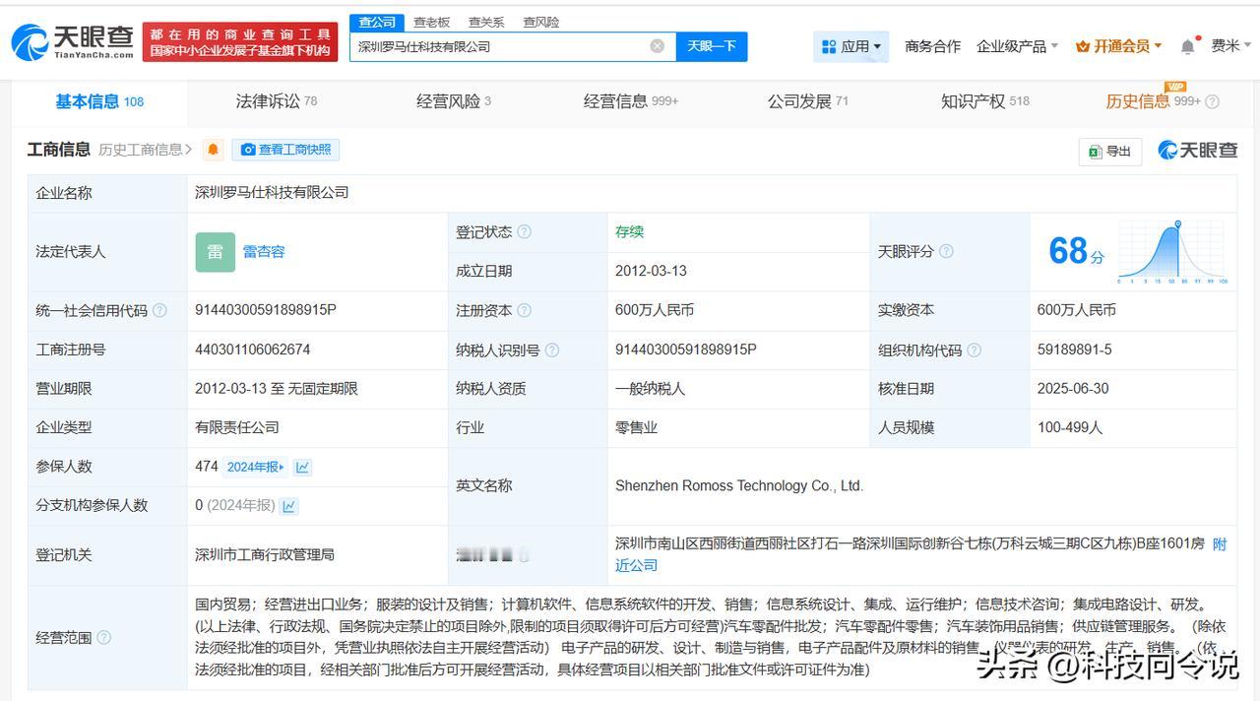Image resolution: width=1260 pixels, height=701 pixels.
Task: Click the help icon beside 登记状态
Action: point(524,232)
